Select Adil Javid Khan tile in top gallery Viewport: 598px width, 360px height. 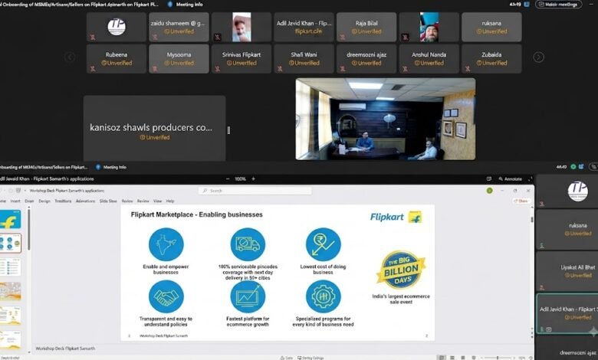[304, 27]
